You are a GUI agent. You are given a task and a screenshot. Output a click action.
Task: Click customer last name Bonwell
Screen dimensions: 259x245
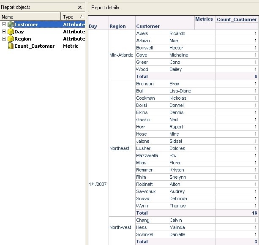coord(144,48)
